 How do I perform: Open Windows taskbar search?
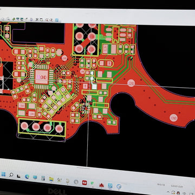point(11,175)
